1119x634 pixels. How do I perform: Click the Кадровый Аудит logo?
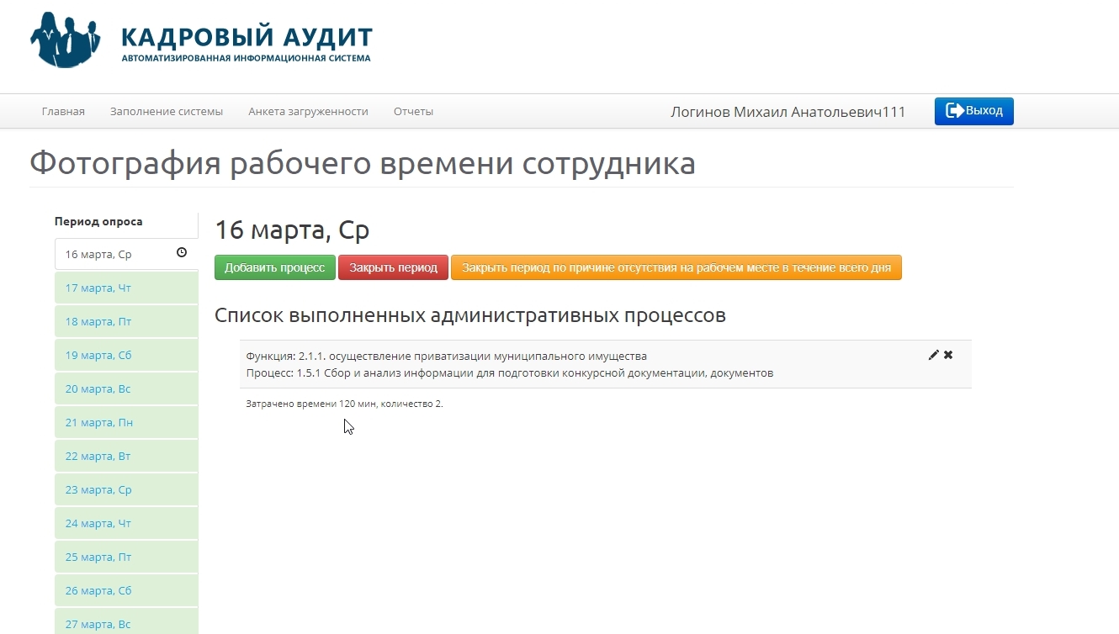pyautogui.click(x=201, y=40)
